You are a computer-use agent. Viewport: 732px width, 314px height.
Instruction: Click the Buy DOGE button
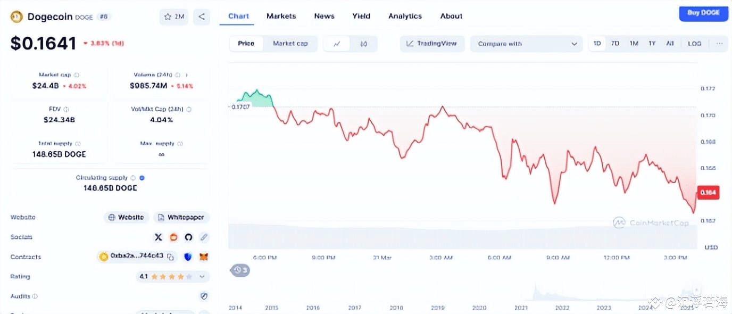point(703,13)
